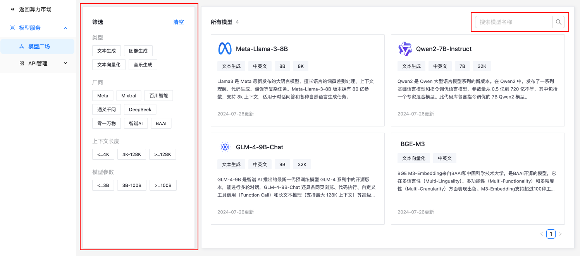Click the 8K tag on Meta-Llama-3-8B
580x256 pixels.
301,66
